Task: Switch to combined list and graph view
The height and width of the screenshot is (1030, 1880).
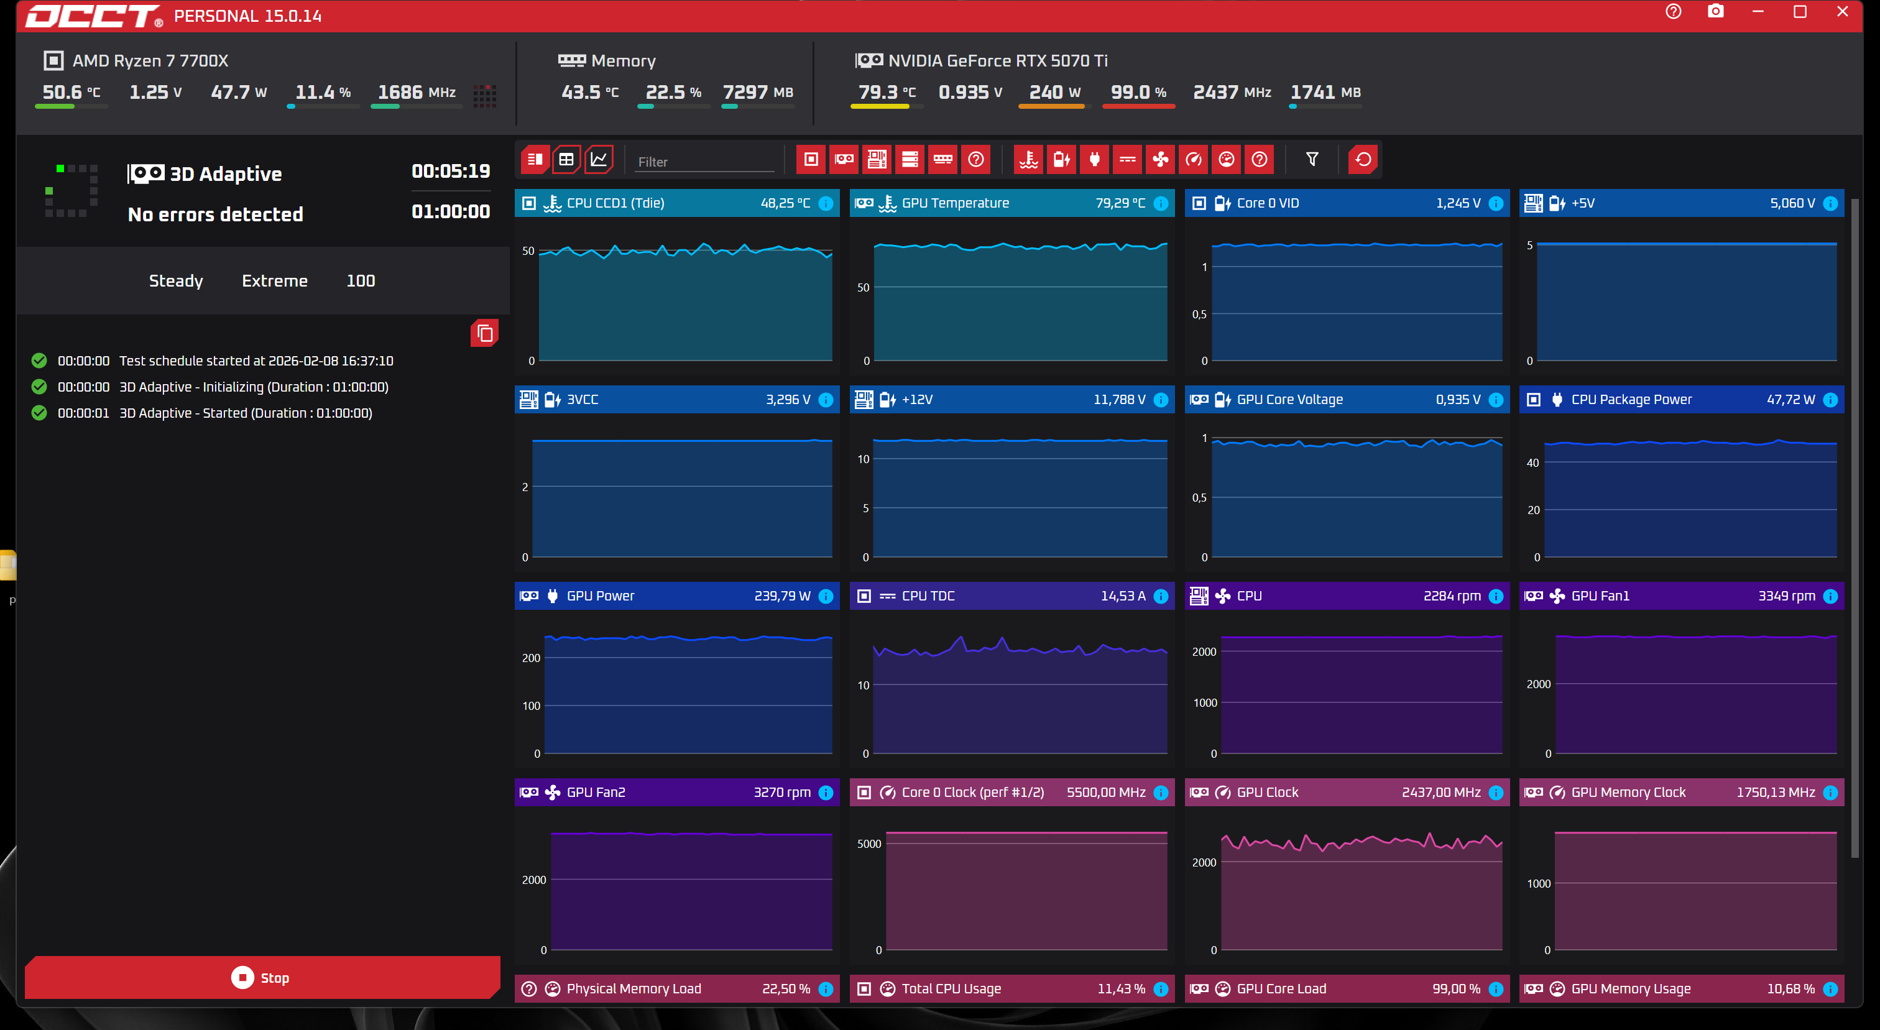Action: tap(535, 159)
